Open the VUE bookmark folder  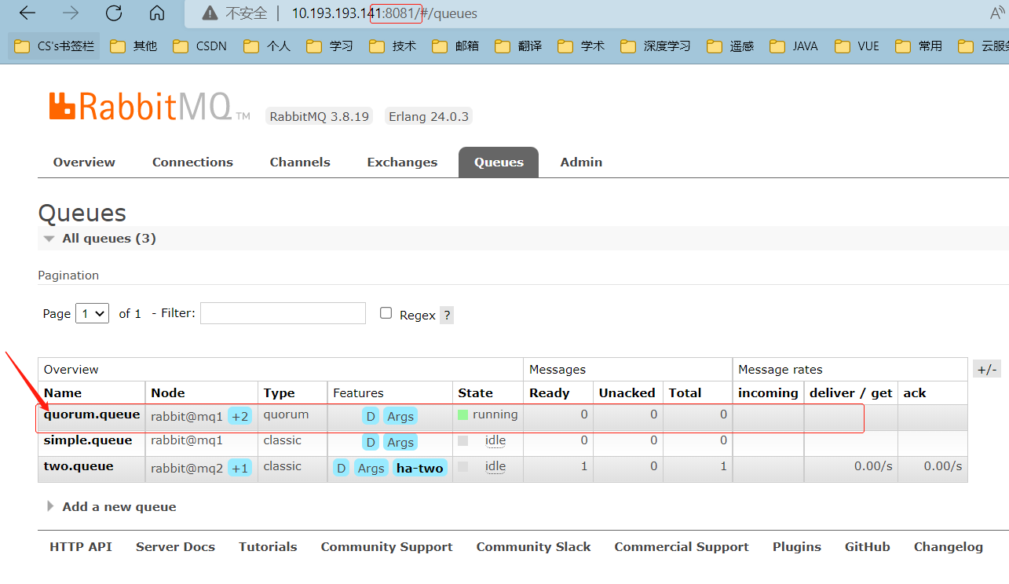point(857,46)
